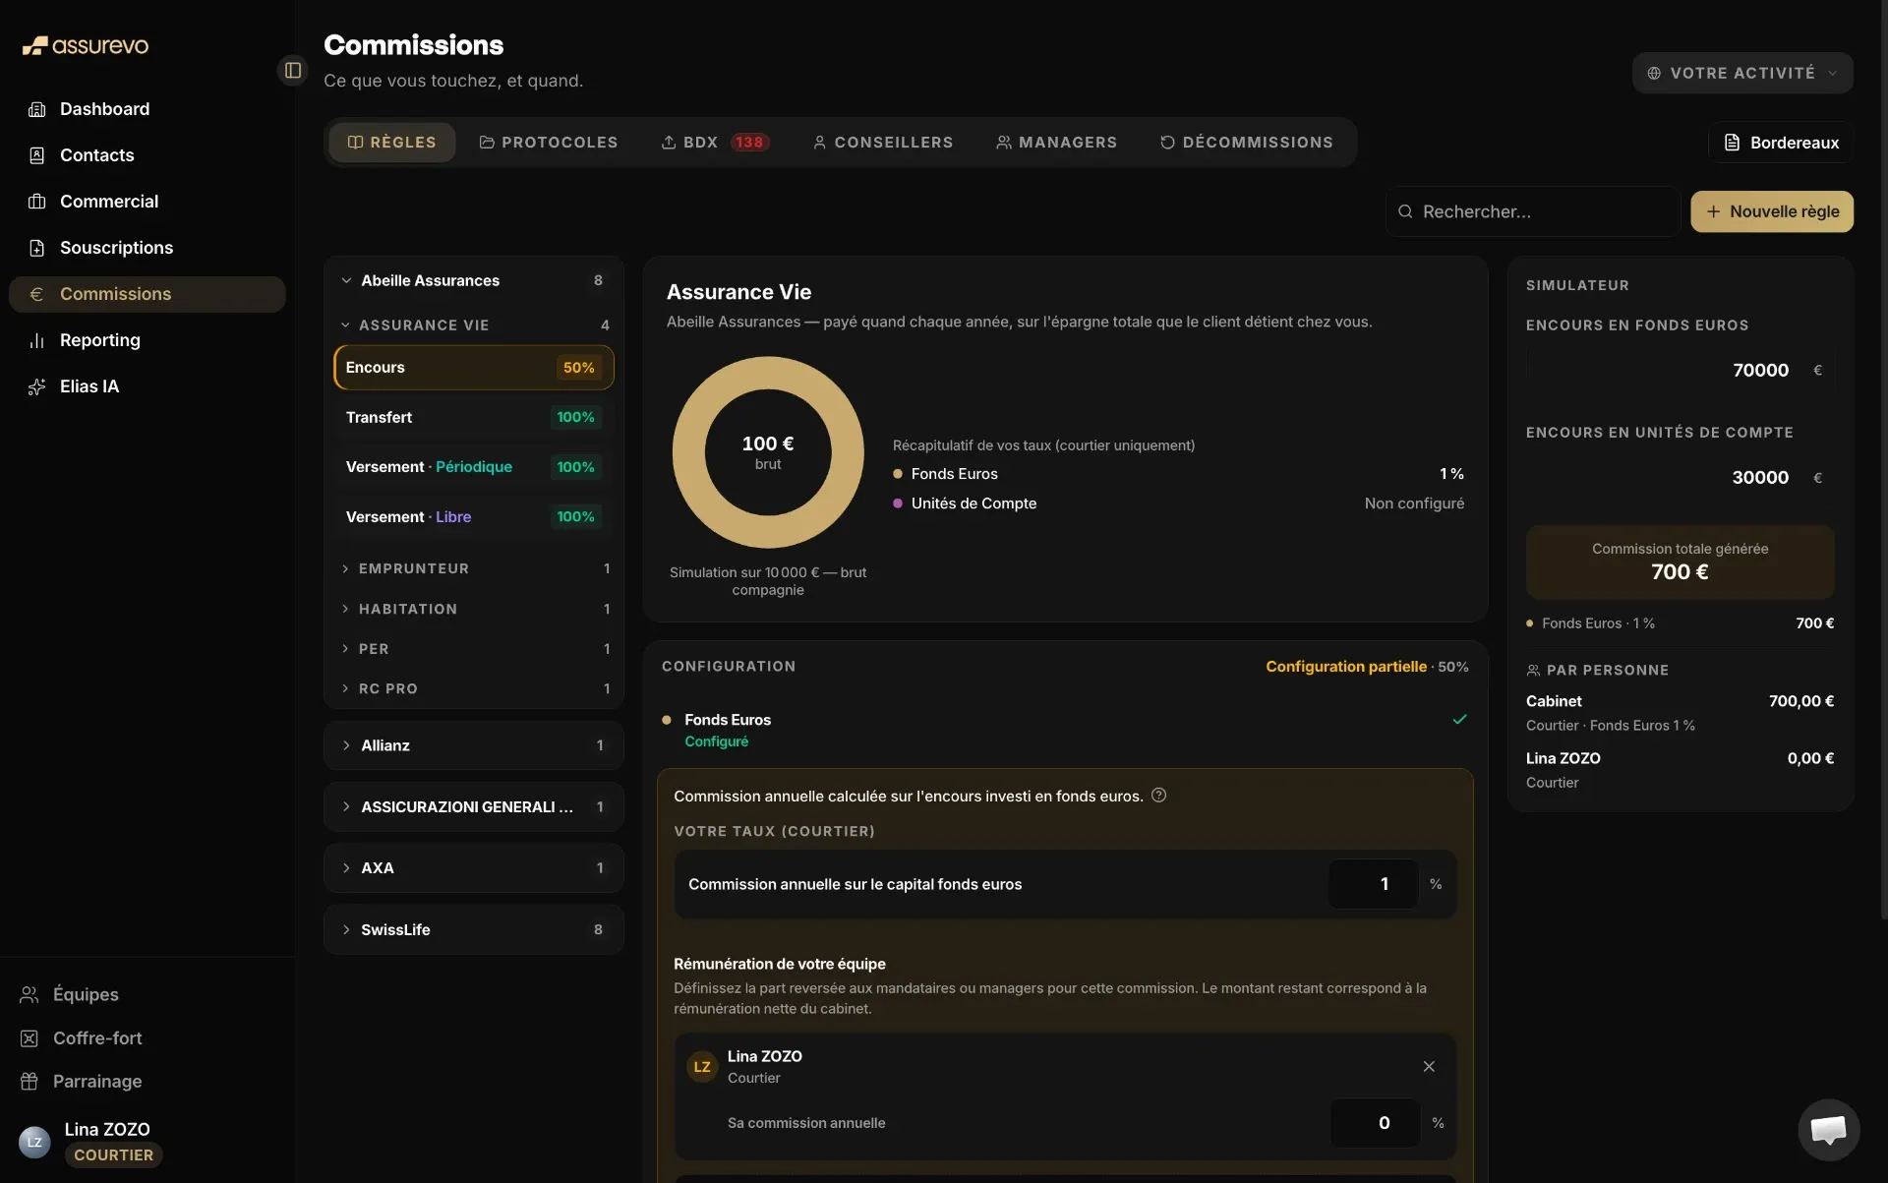Click the Rechercher search field
The image size is (1888, 1183).
[x=1533, y=211]
